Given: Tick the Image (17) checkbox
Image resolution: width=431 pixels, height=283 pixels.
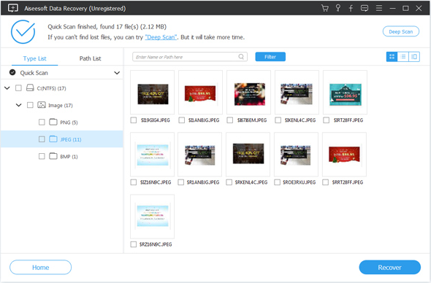Looking at the screenshot, I should click(x=30, y=105).
